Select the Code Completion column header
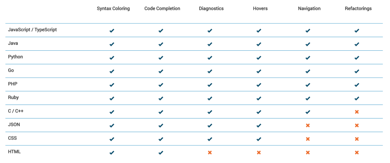390x163 pixels. 162,9
